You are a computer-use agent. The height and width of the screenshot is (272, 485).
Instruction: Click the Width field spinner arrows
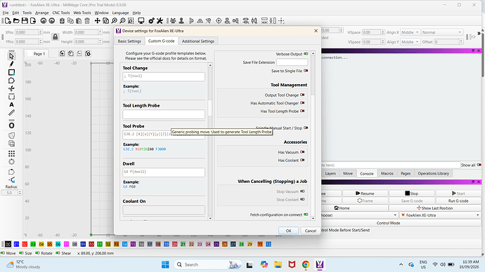[100, 32]
